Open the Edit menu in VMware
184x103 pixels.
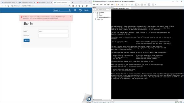[97, 5]
